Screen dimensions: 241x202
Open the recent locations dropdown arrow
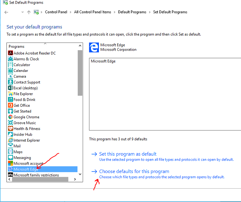click(x=22, y=12)
